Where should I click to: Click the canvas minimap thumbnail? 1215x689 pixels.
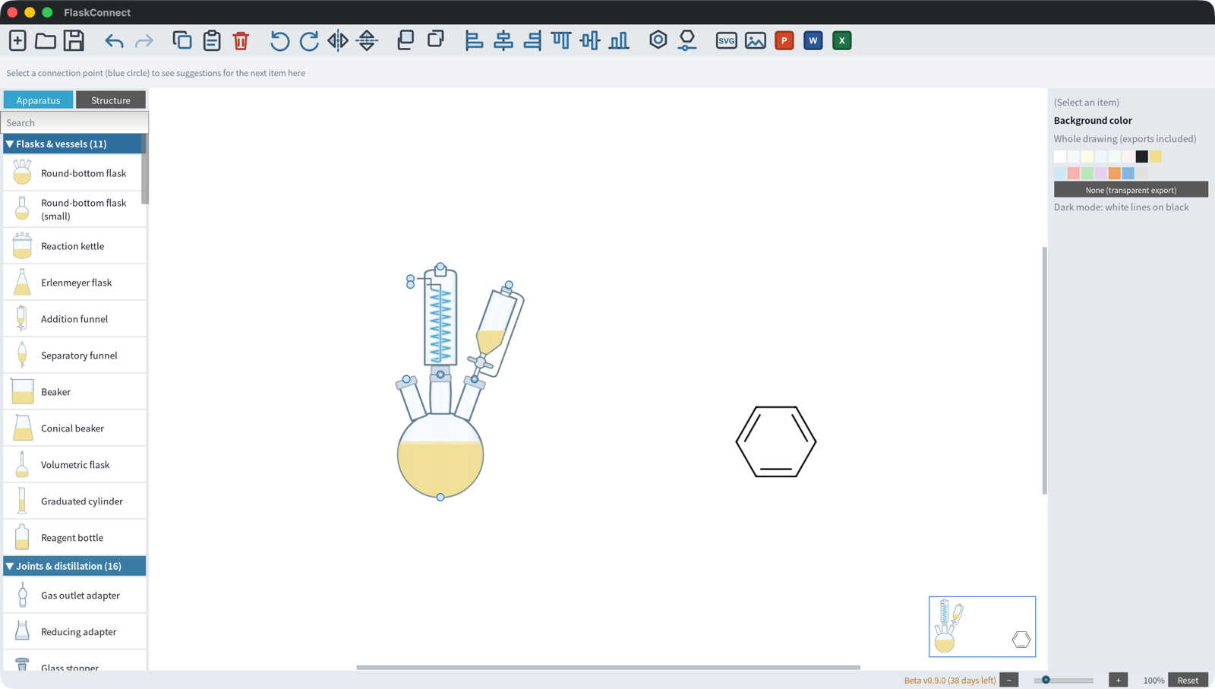point(982,627)
